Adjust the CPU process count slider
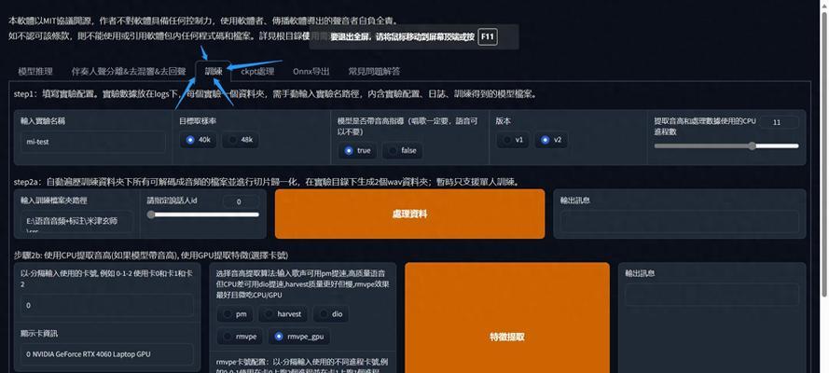The width and height of the screenshot is (829, 373). (726, 146)
